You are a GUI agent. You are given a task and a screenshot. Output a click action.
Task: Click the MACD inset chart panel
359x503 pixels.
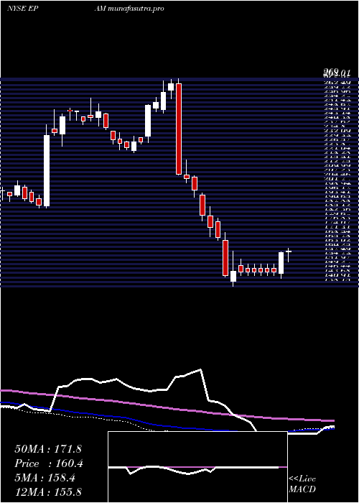coord(197,467)
